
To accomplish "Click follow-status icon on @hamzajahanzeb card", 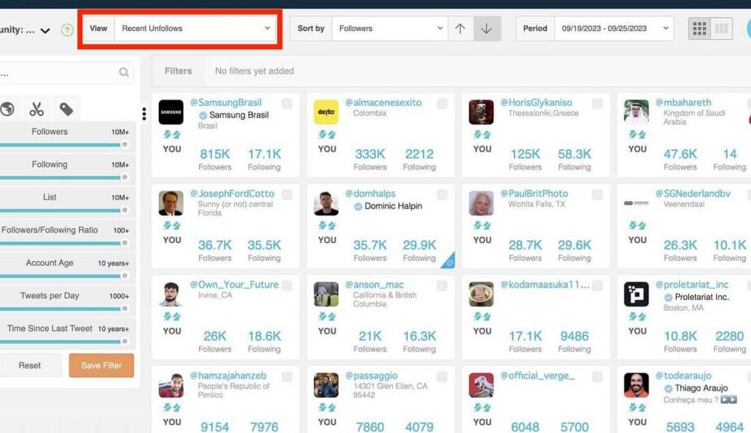I will coord(172,408).
